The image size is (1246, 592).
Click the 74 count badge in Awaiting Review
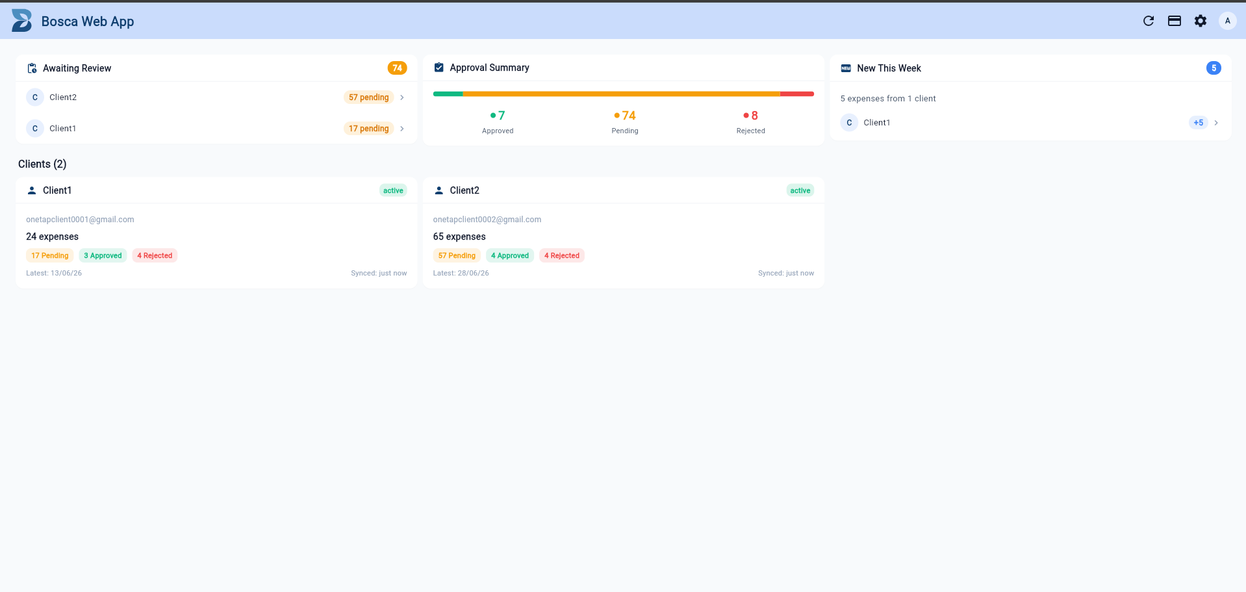point(397,68)
